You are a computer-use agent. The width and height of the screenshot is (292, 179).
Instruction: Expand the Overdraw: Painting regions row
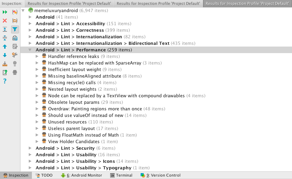click(37, 109)
